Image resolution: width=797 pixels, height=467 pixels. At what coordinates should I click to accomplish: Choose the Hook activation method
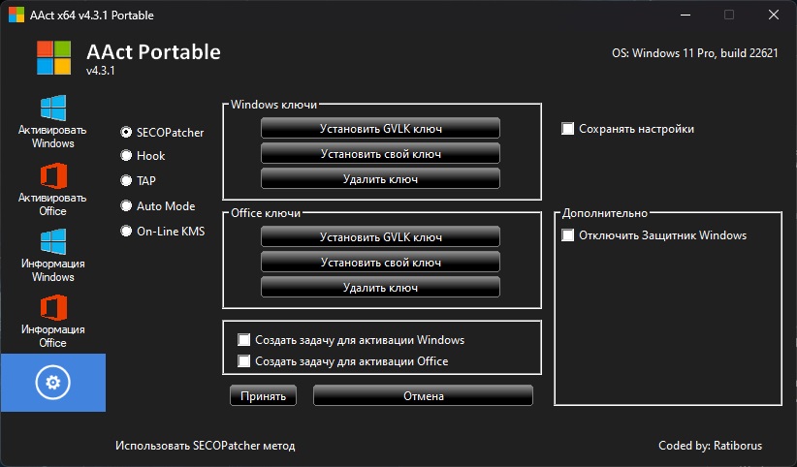click(x=126, y=155)
